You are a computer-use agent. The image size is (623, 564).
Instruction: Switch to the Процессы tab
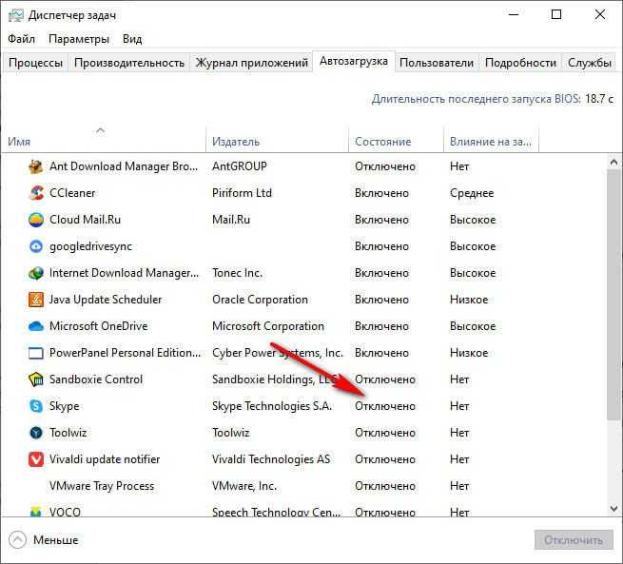[36, 63]
